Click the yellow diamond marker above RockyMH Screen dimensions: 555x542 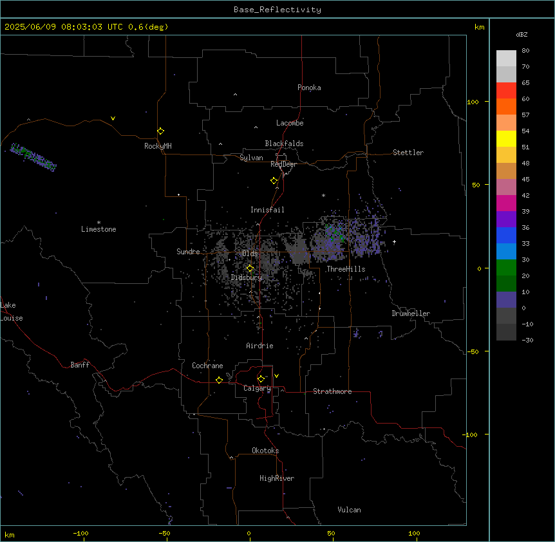point(160,131)
